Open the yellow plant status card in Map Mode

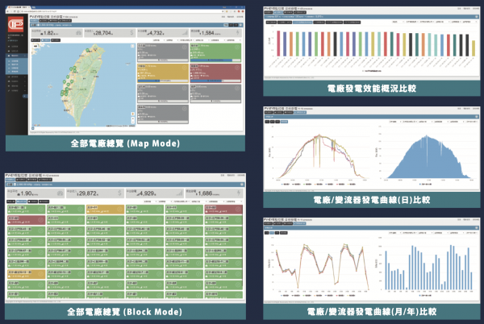click(x=162, y=73)
